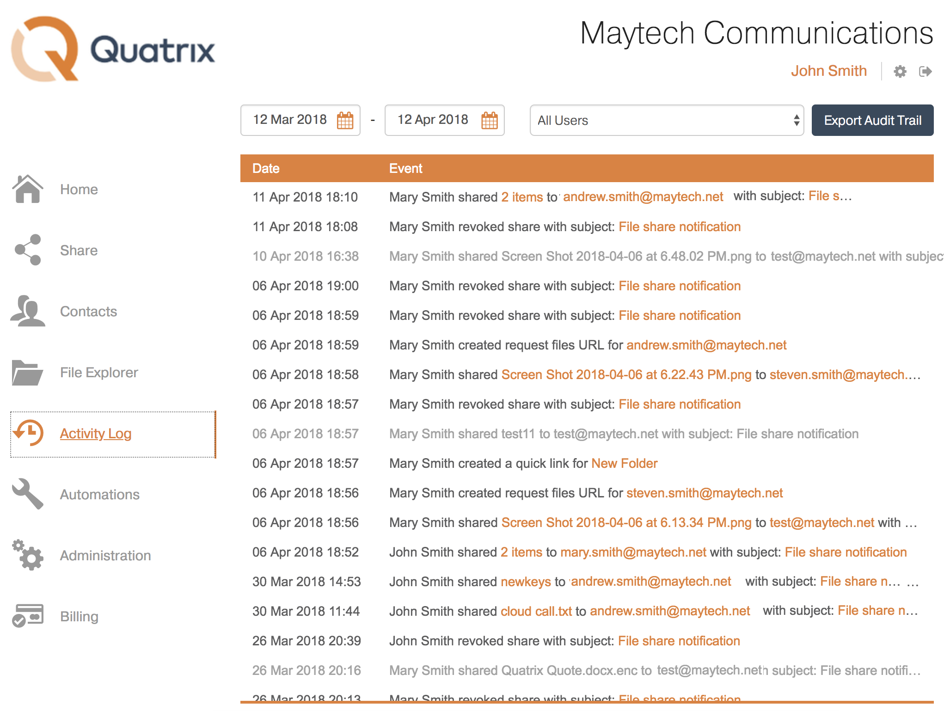Select the Quatrix Quote.docx.enc event row
Image resolution: width=944 pixels, height=711 pixels.
587,670
